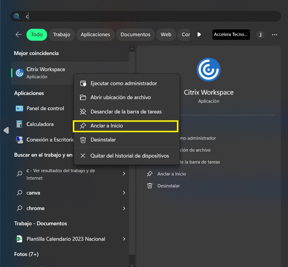The width and height of the screenshot is (288, 267).
Task: Choose Quitar del historial de dispositivos
Action: point(127,156)
